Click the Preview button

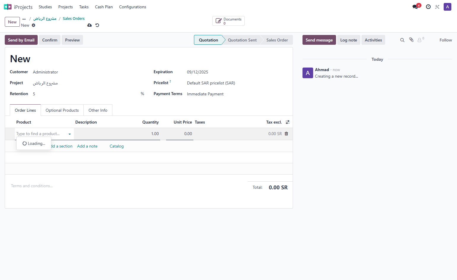pyautogui.click(x=72, y=40)
